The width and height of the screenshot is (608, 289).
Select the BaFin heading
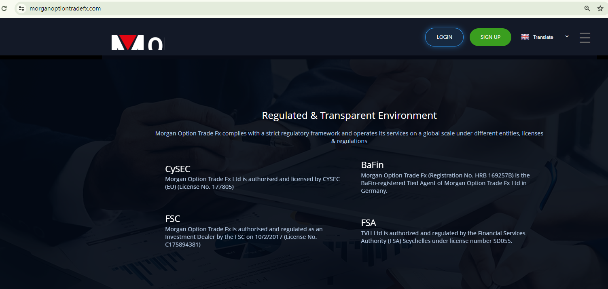372,165
